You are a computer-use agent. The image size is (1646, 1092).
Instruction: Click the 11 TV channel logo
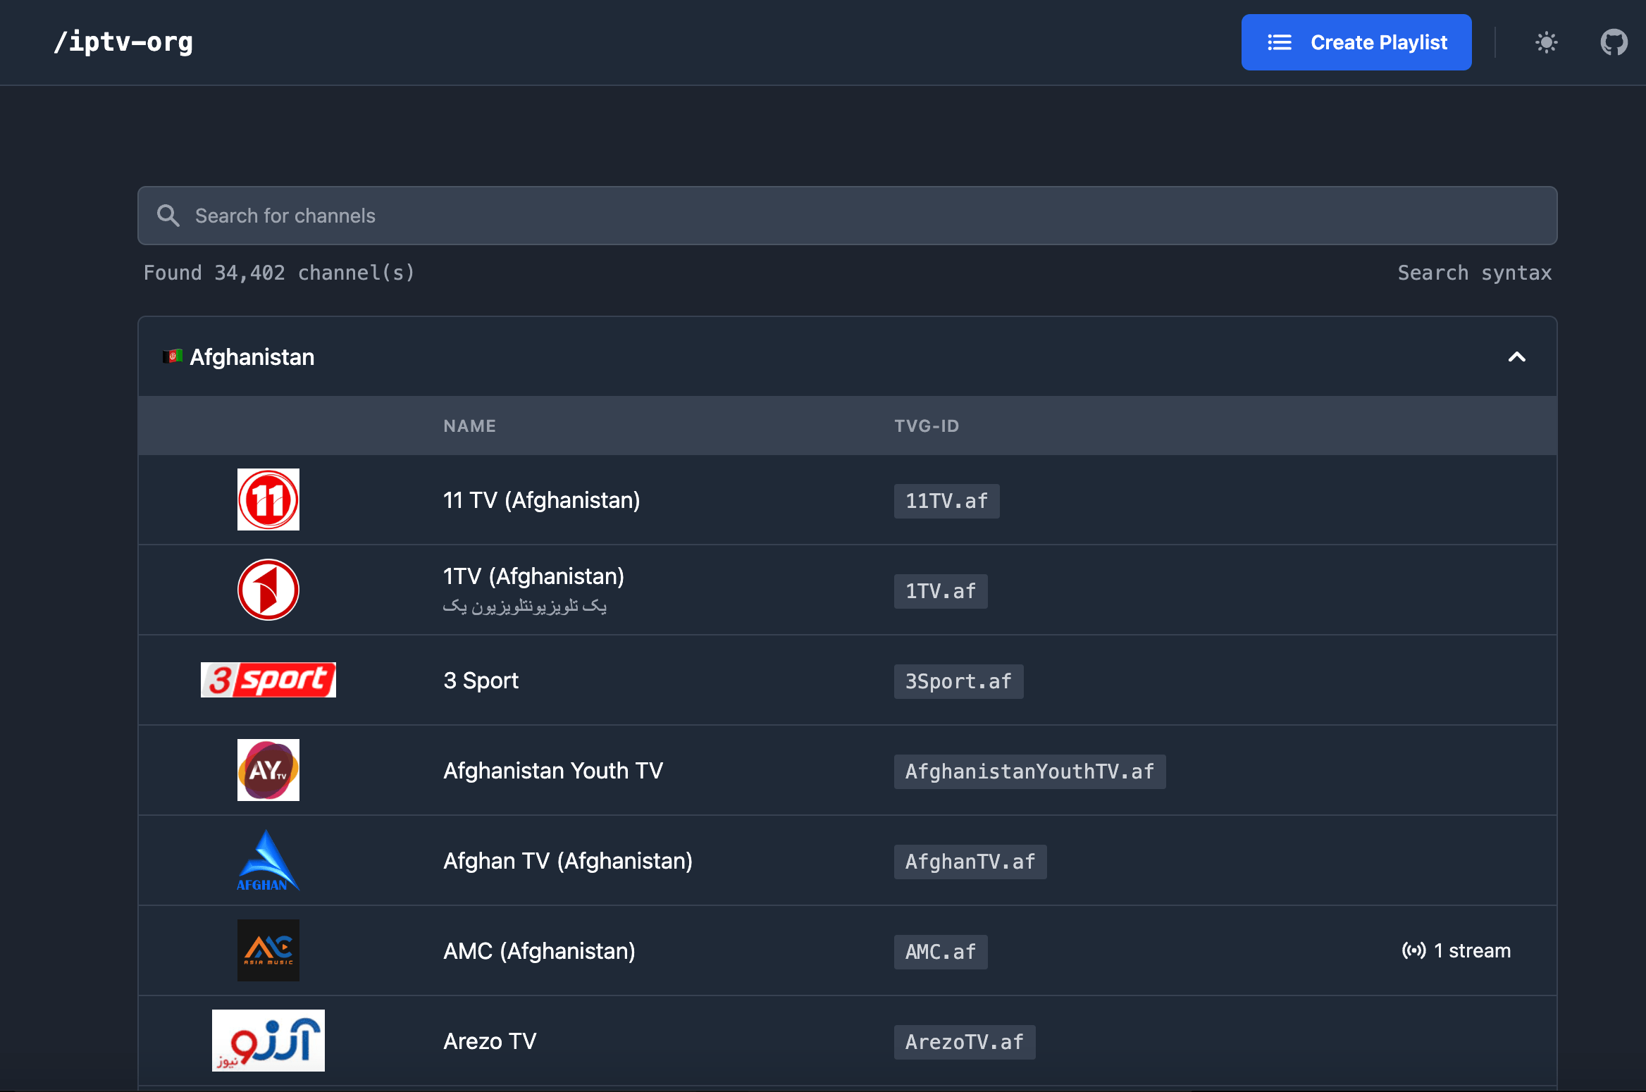(268, 500)
